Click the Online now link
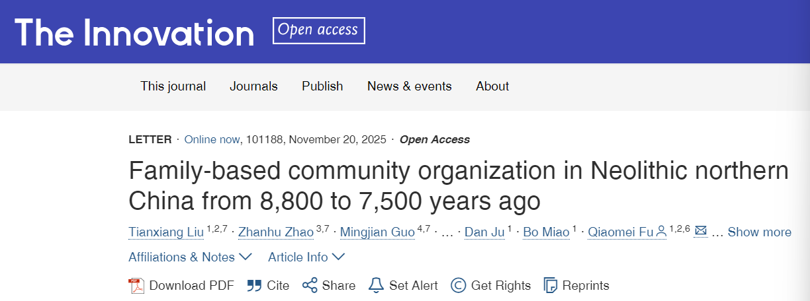The height and width of the screenshot is (301, 810). [212, 139]
